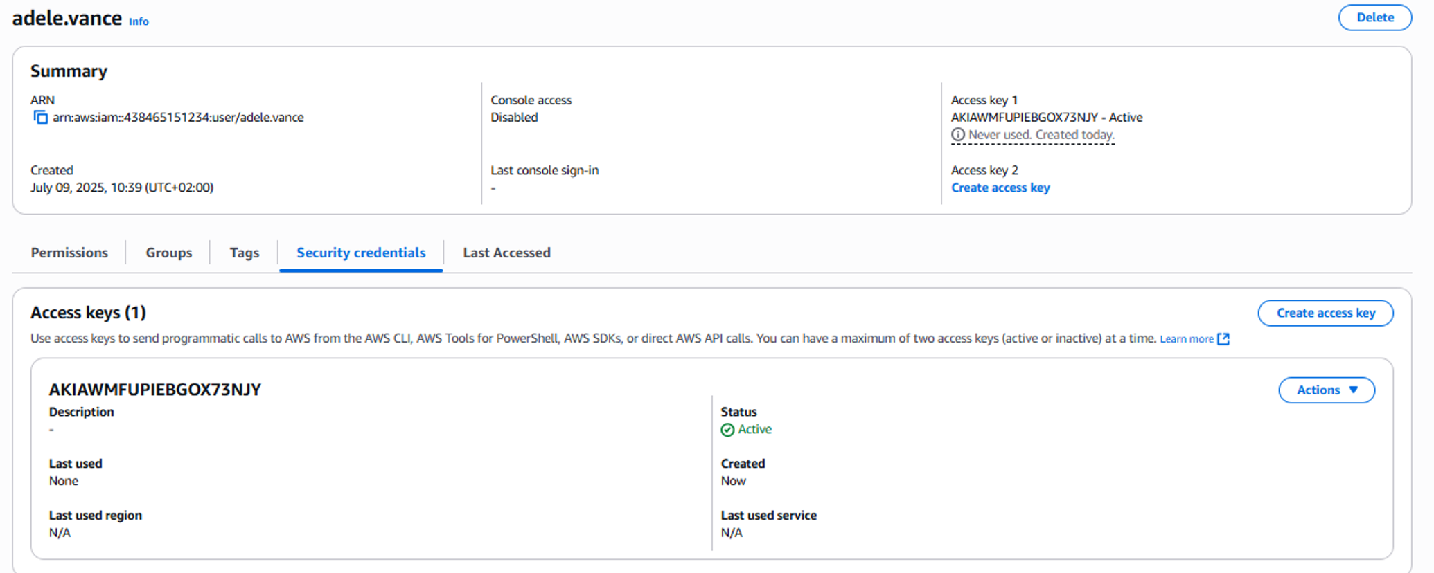Viewport: 1434px width, 573px height.
Task: Select the Tags tab
Action: point(244,253)
